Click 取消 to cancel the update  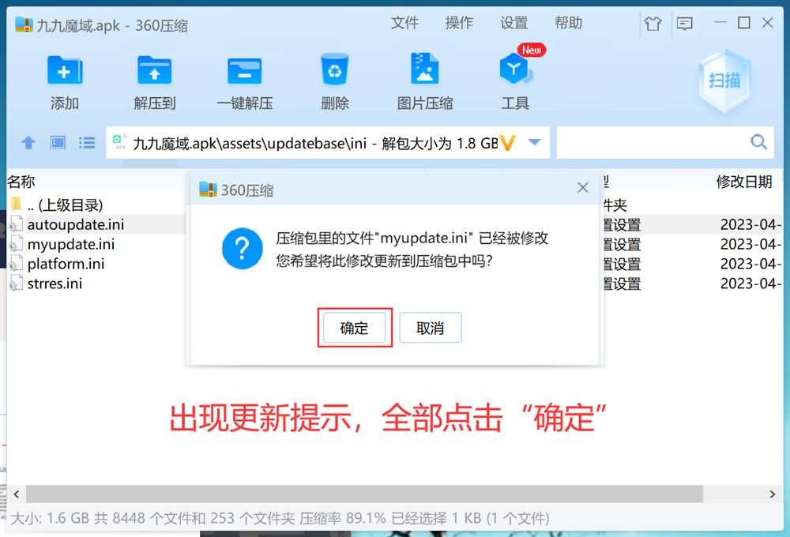click(430, 329)
